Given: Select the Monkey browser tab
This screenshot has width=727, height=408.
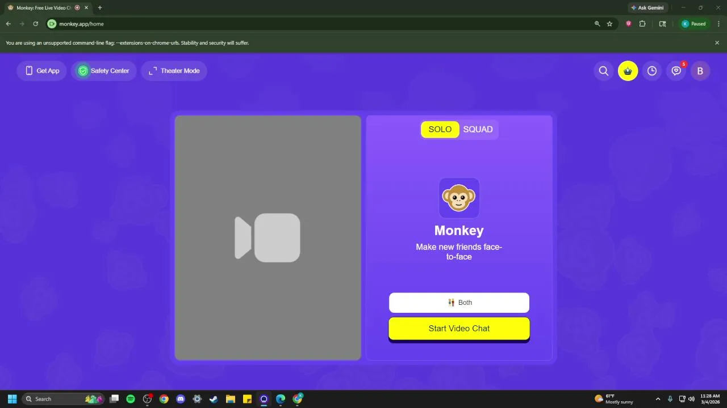Looking at the screenshot, I should [x=48, y=8].
